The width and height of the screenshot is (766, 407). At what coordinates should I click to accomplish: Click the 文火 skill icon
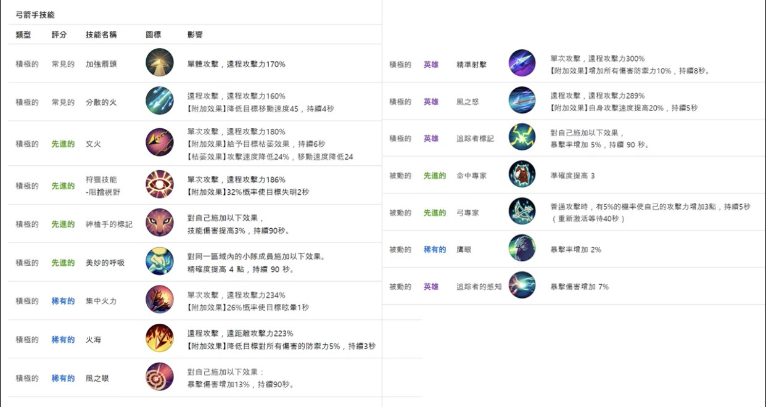tap(159, 142)
